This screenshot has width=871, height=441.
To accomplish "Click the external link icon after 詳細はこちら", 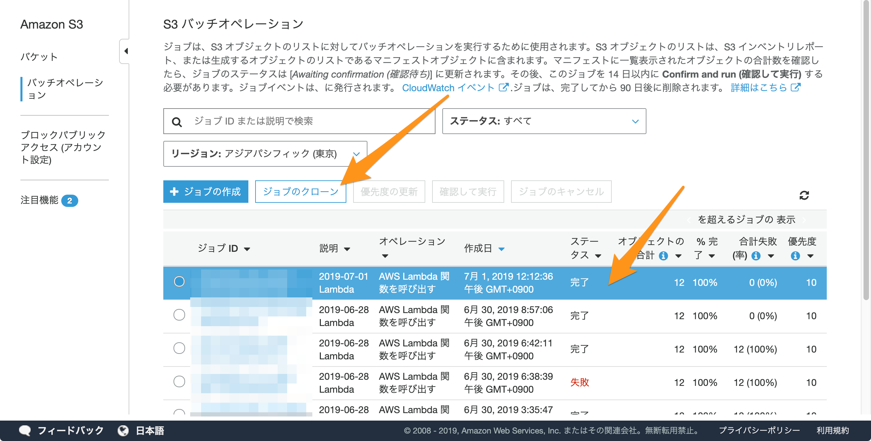I will (x=795, y=87).
